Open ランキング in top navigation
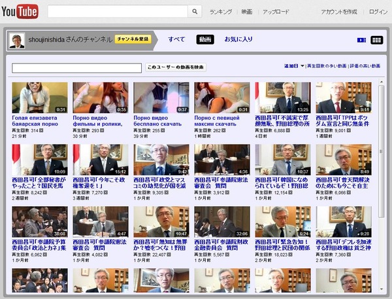Screen dimensions: 392x299 coord(221,12)
